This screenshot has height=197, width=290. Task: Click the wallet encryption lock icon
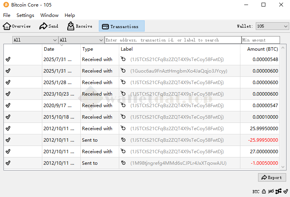(x=264, y=191)
